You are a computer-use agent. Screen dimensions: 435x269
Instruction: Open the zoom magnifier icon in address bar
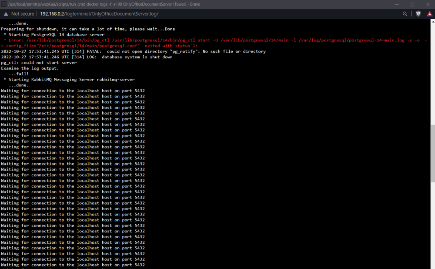click(405, 14)
